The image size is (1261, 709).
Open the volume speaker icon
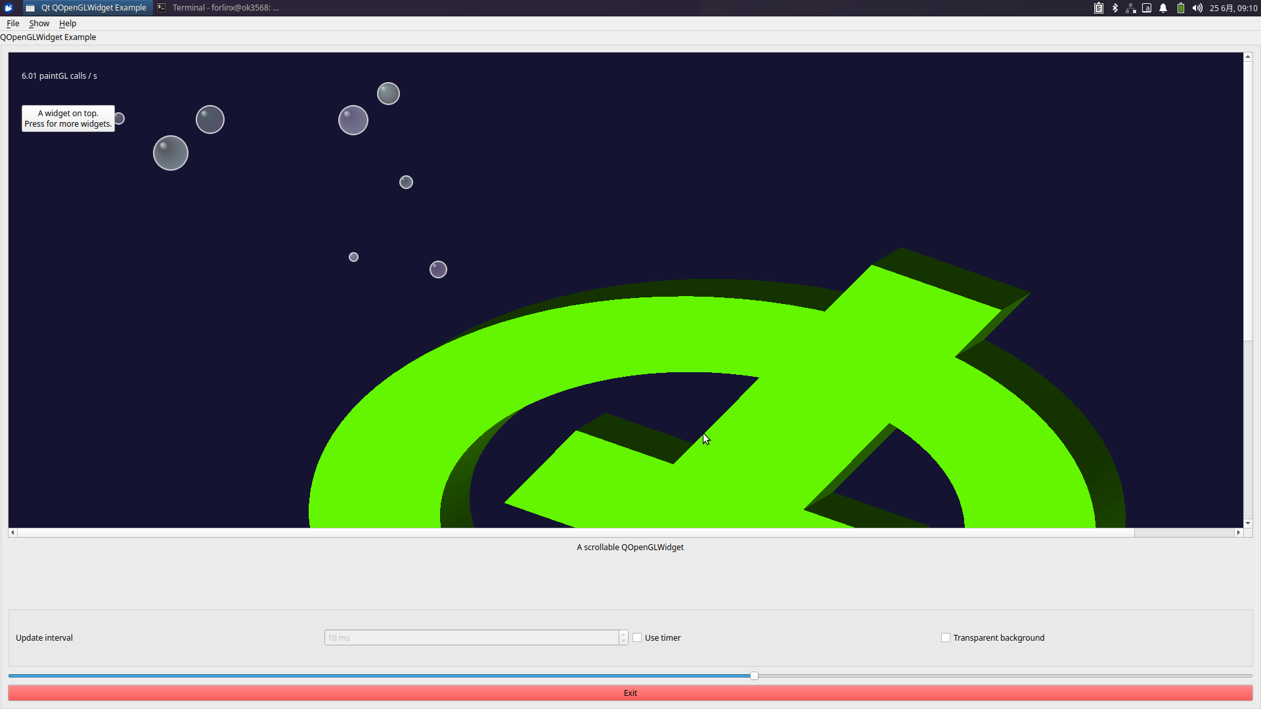point(1197,8)
